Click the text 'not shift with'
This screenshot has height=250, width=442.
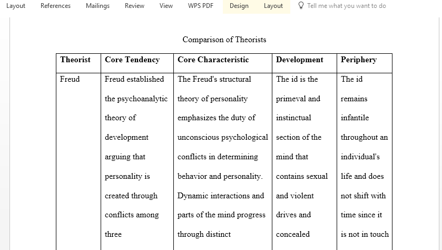click(x=363, y=196)
